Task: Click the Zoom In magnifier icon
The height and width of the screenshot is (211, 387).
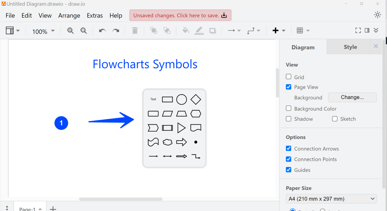Action: pos(70,30)
